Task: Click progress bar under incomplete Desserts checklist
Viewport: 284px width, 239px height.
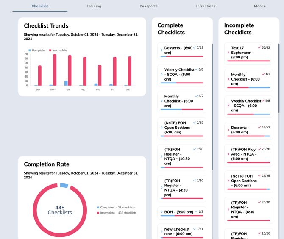Action: point(248,136)
